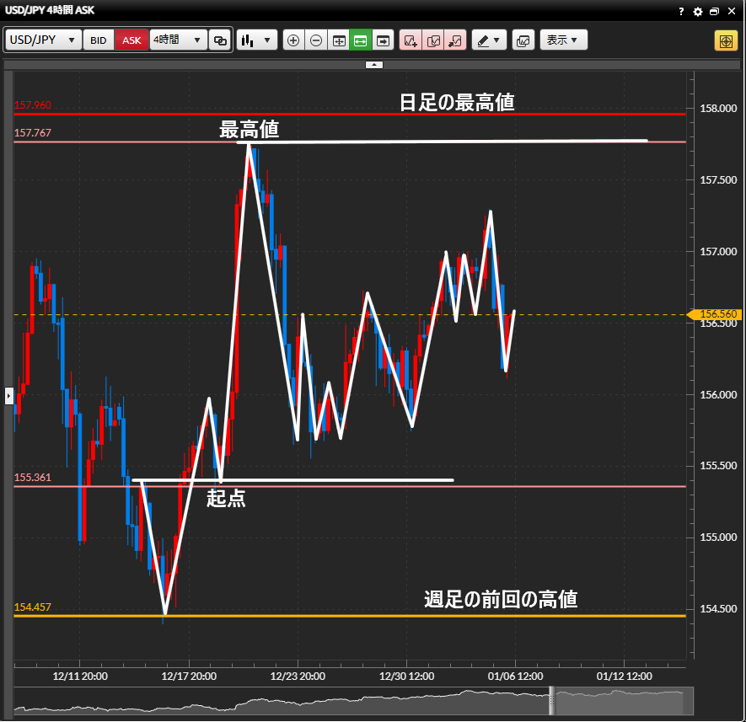Open the drawing pen tool menu
Image resolution: width=746 pixels, height=722 pixels.
(x=489, y=40)
